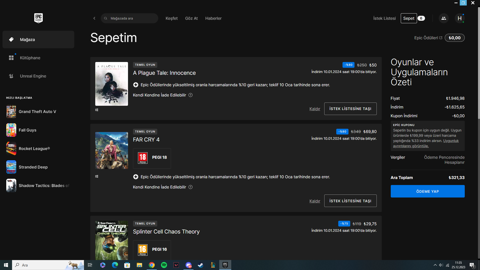Open Steam from the taskbar
Image resolution: width=480 pixels, height=270 pixels.
[200, 265]
